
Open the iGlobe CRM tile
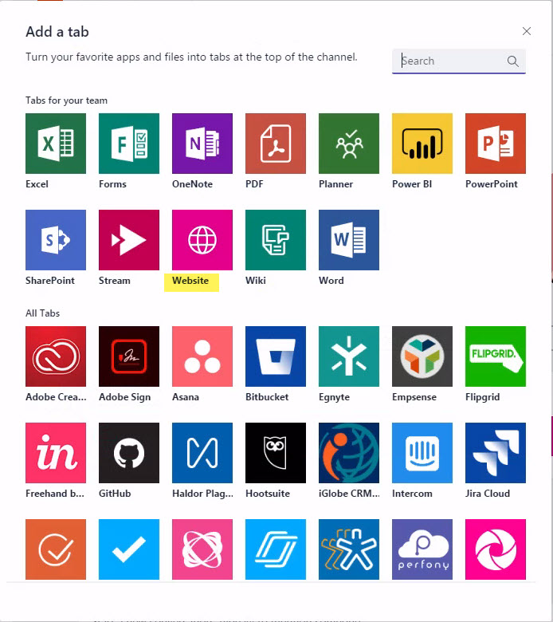point(349,453)
